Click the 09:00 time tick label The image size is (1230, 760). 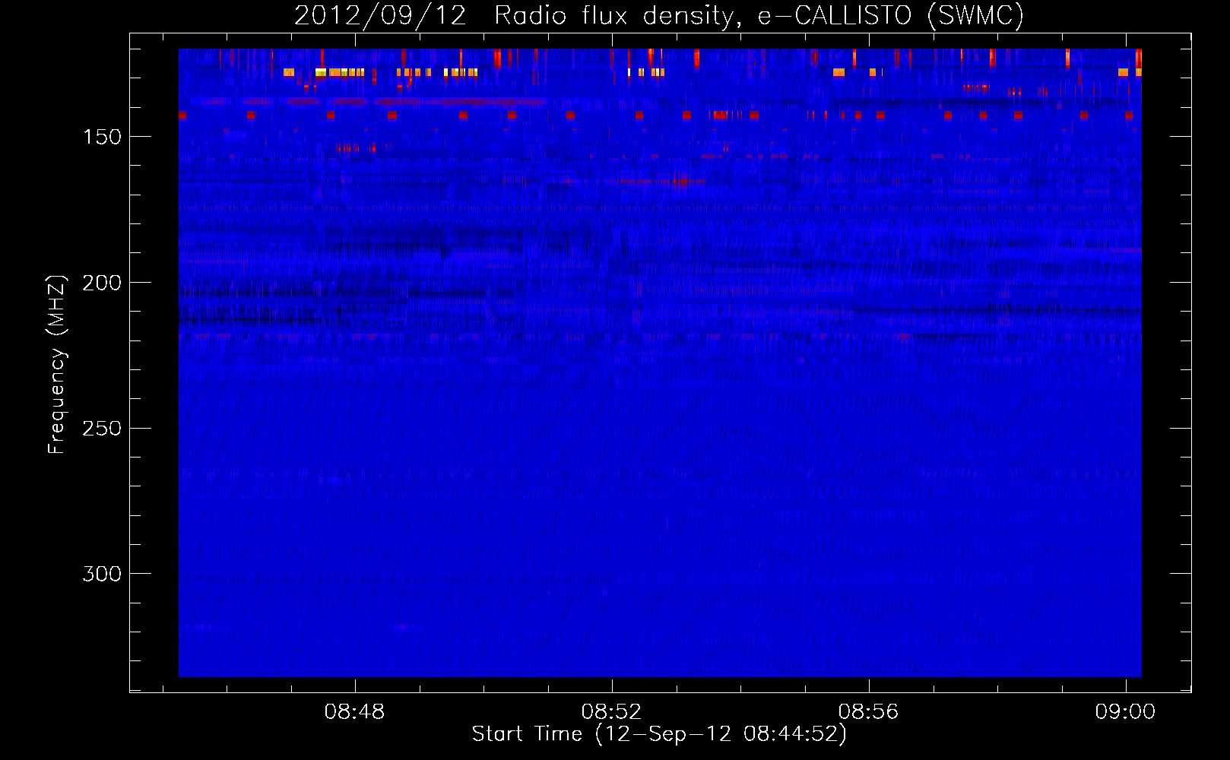click(x=1125, y=712)
